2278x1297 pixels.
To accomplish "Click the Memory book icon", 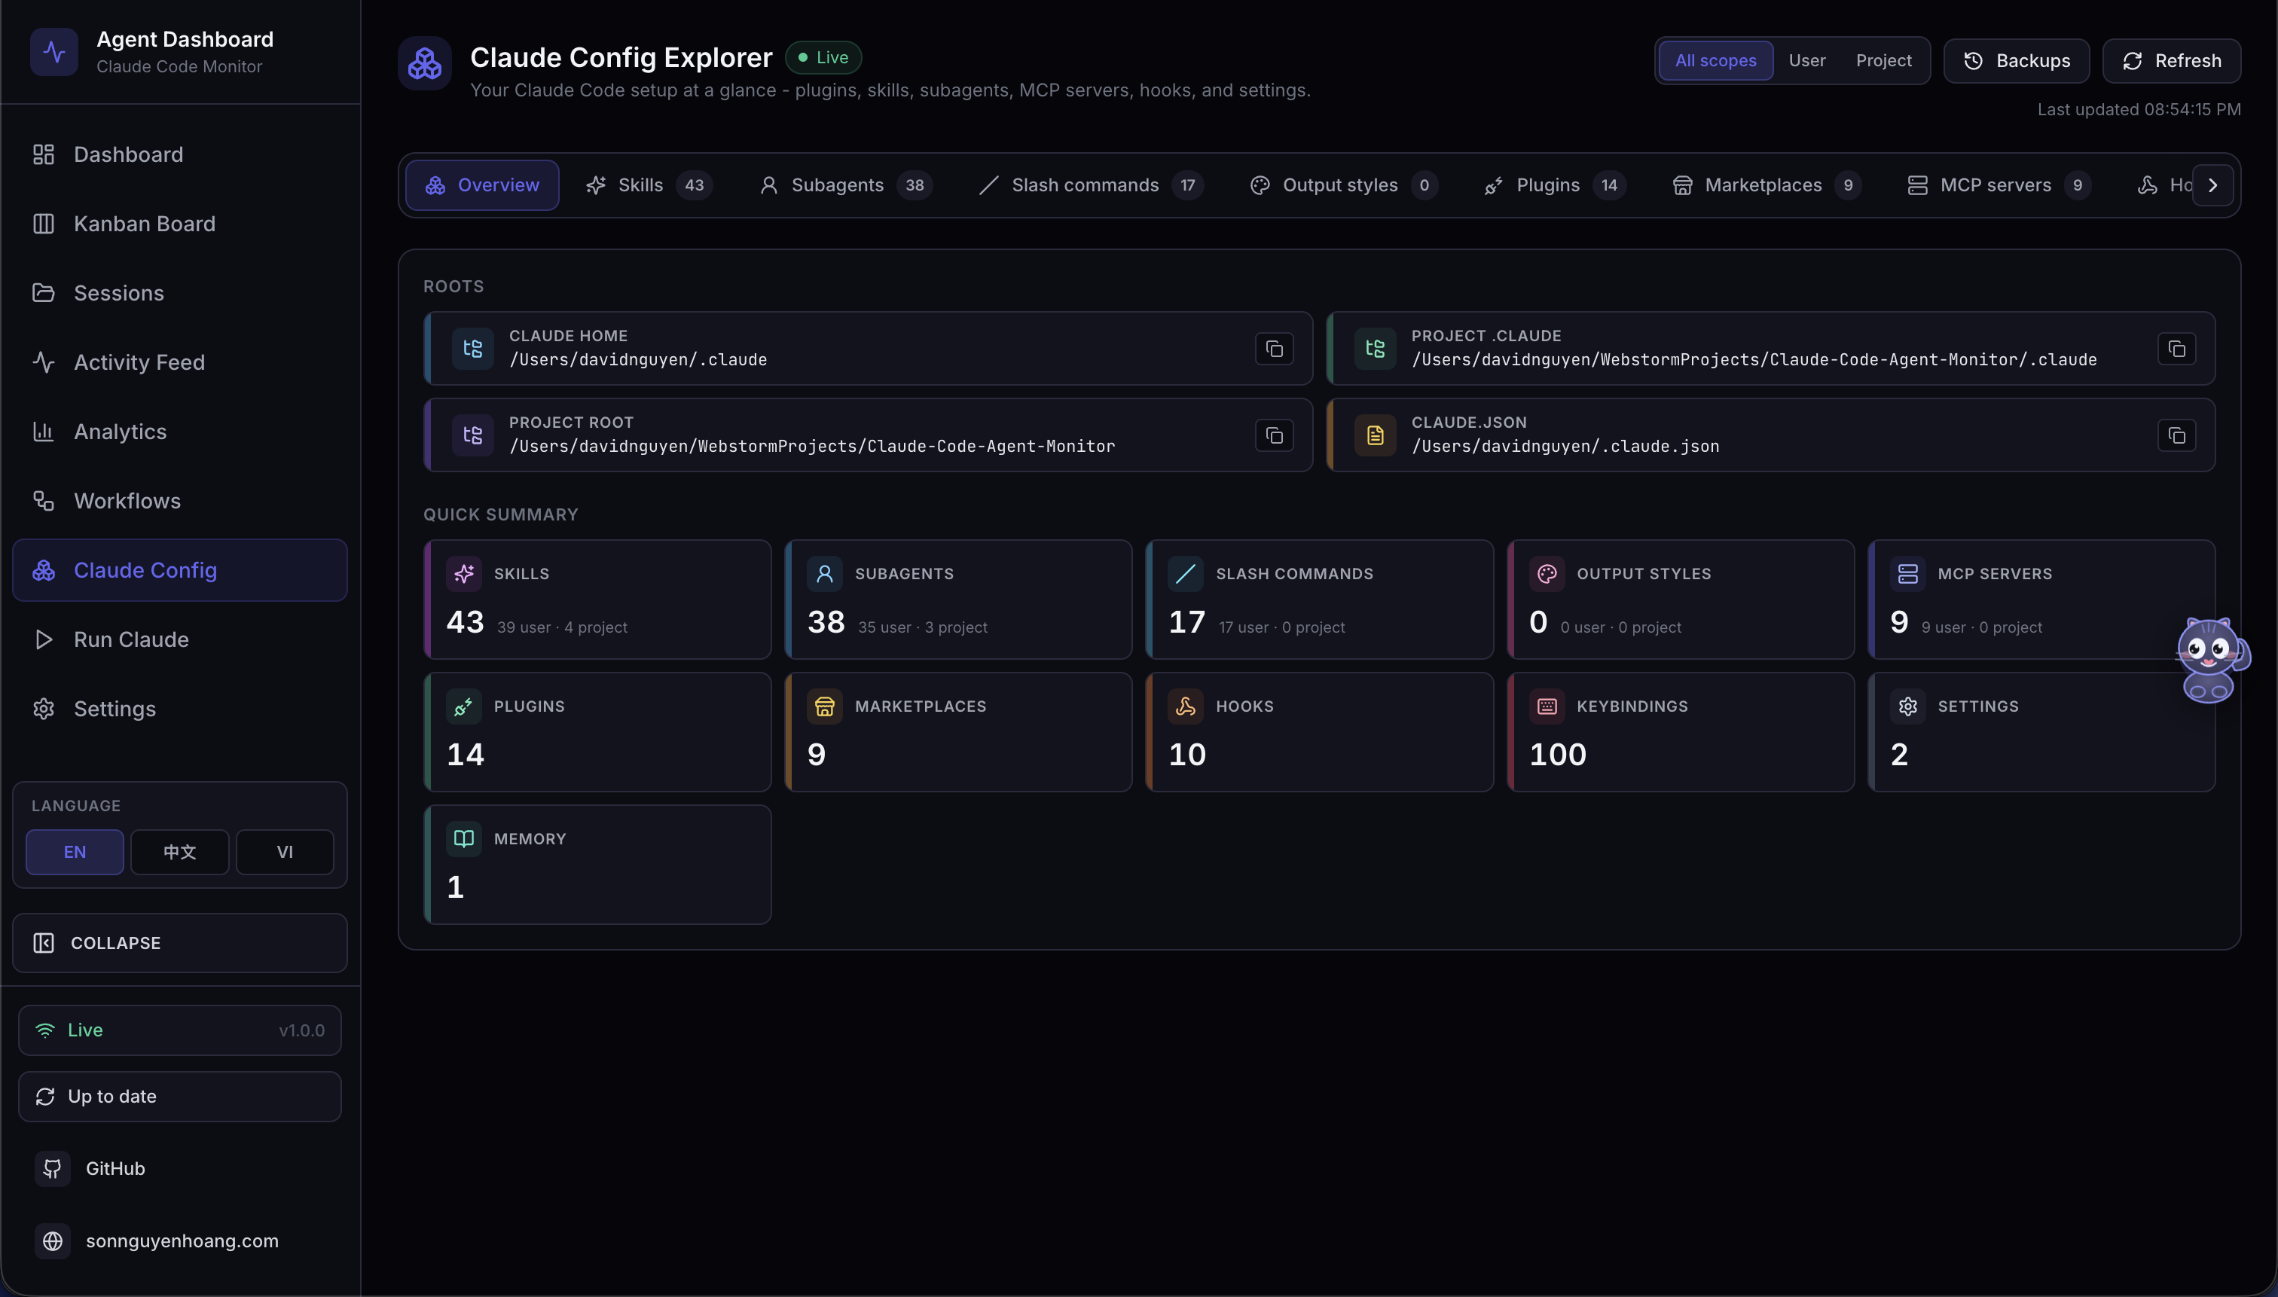I will click(x=464, y=839).
